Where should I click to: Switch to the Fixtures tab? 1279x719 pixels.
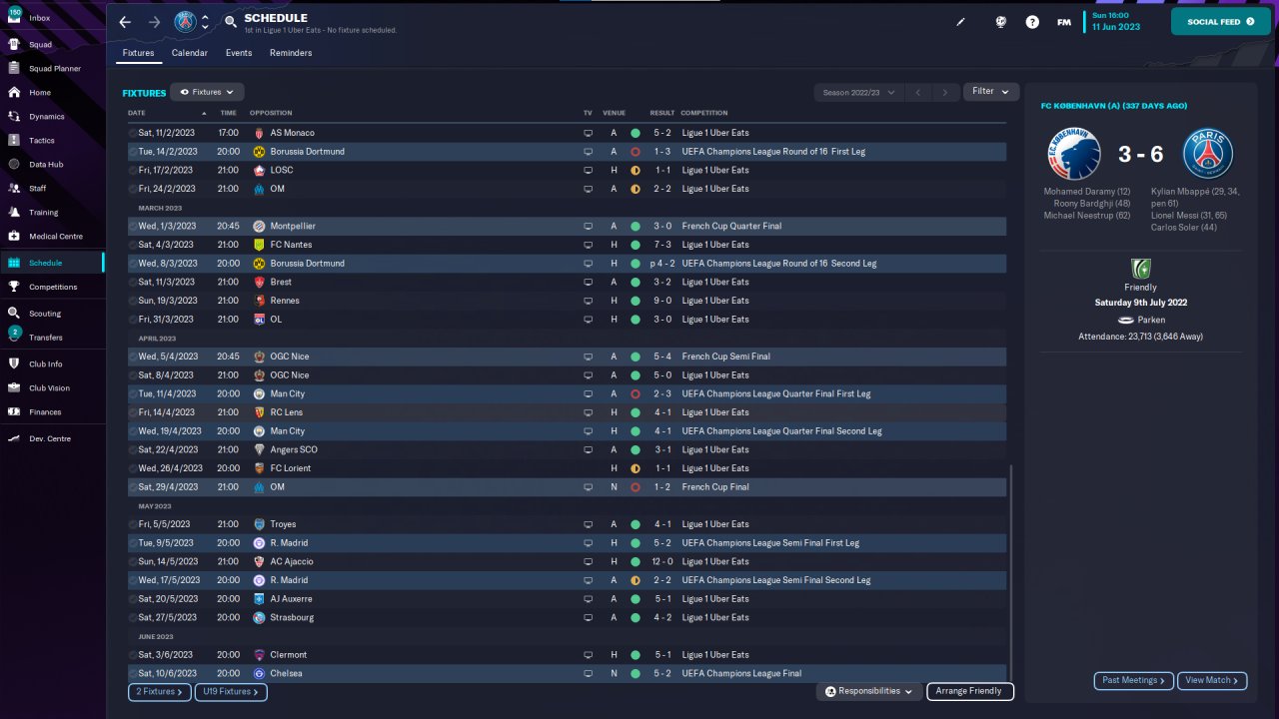coord(139,53)
